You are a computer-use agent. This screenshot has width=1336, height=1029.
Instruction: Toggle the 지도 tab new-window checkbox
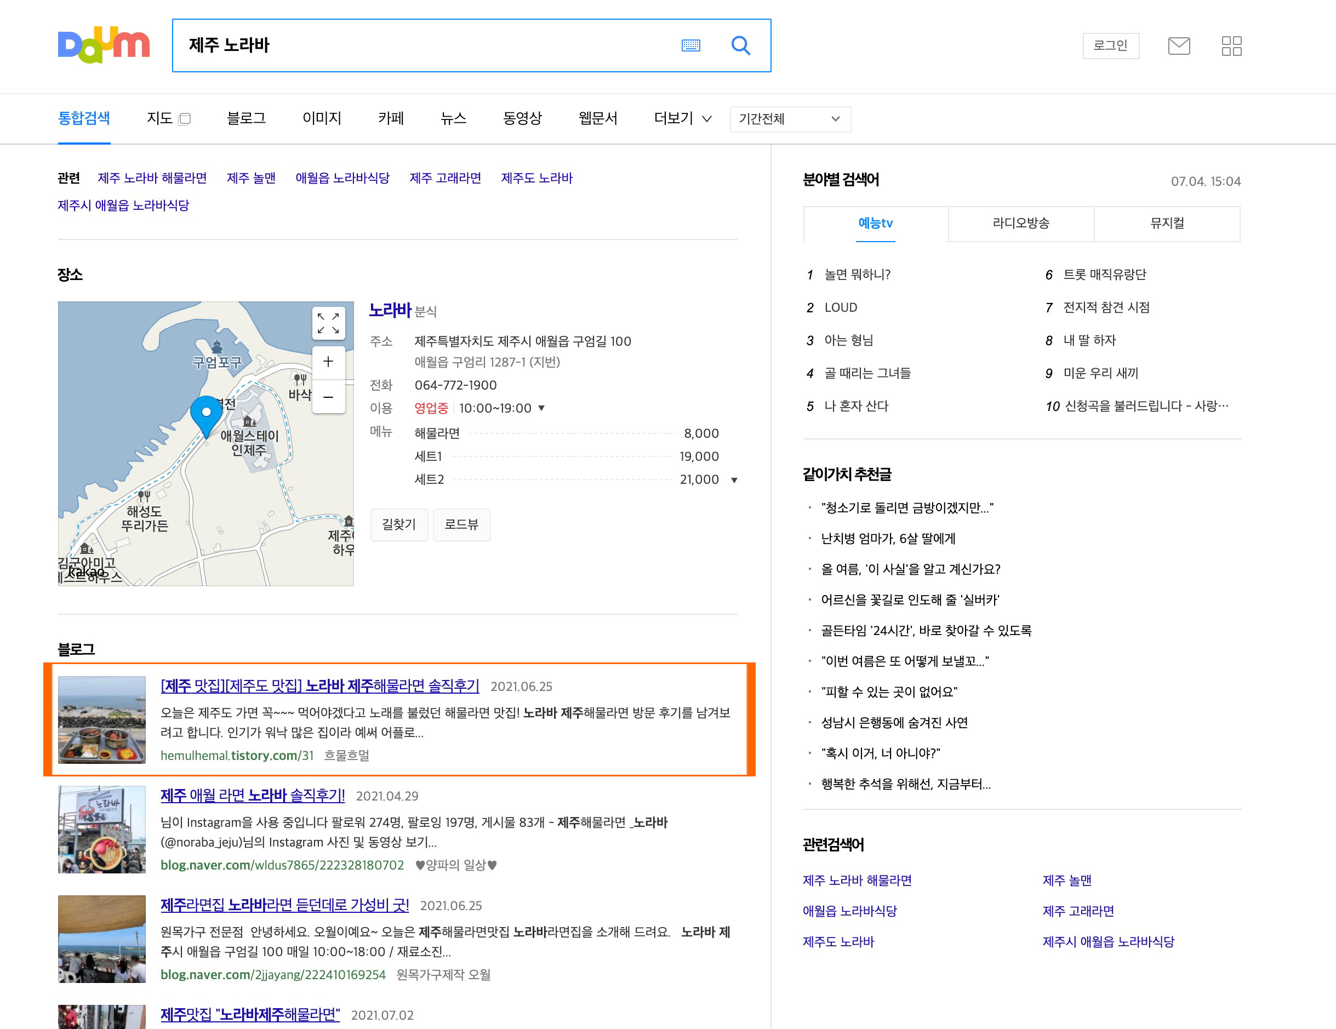point(185,119)
